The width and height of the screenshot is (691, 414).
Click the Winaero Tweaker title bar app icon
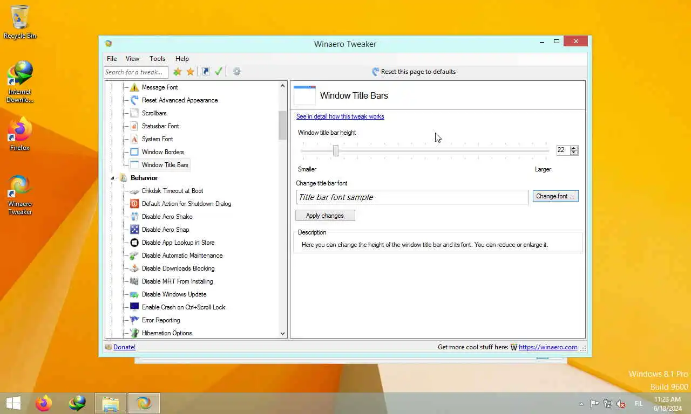[x=109, y=44]
